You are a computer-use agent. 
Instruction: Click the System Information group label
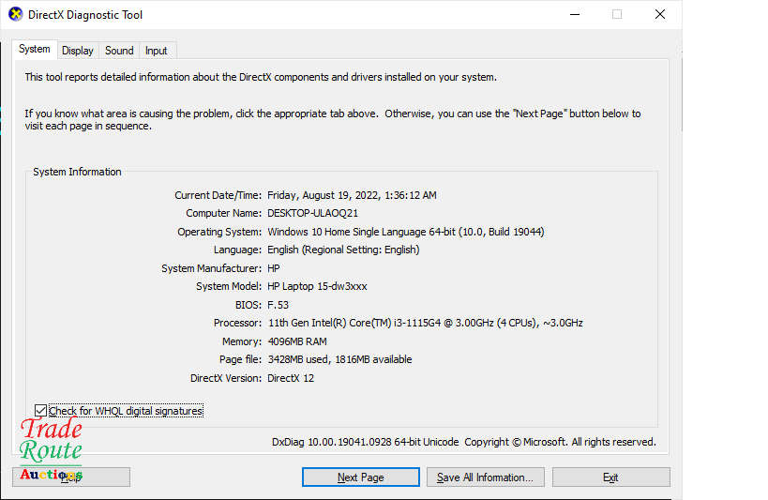pyautogui.click(x=77, y=173)
